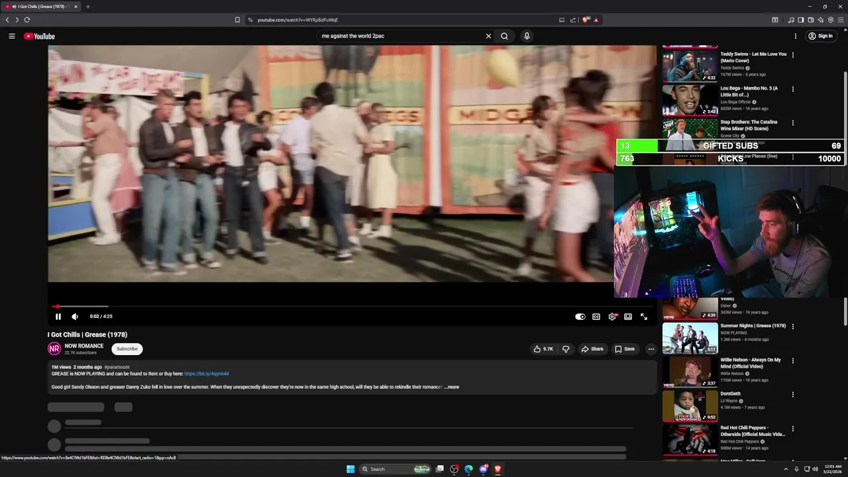Viewport: 848px width, 477px height.
Task: Click the #paramount hashtag
Action: point(117,367)
